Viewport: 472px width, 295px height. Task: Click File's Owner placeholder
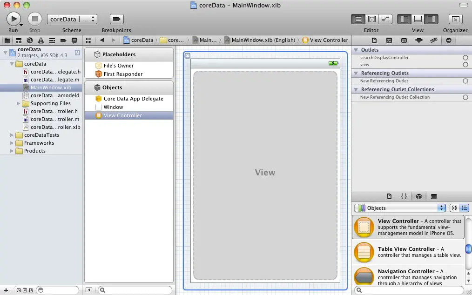[118, 66]
